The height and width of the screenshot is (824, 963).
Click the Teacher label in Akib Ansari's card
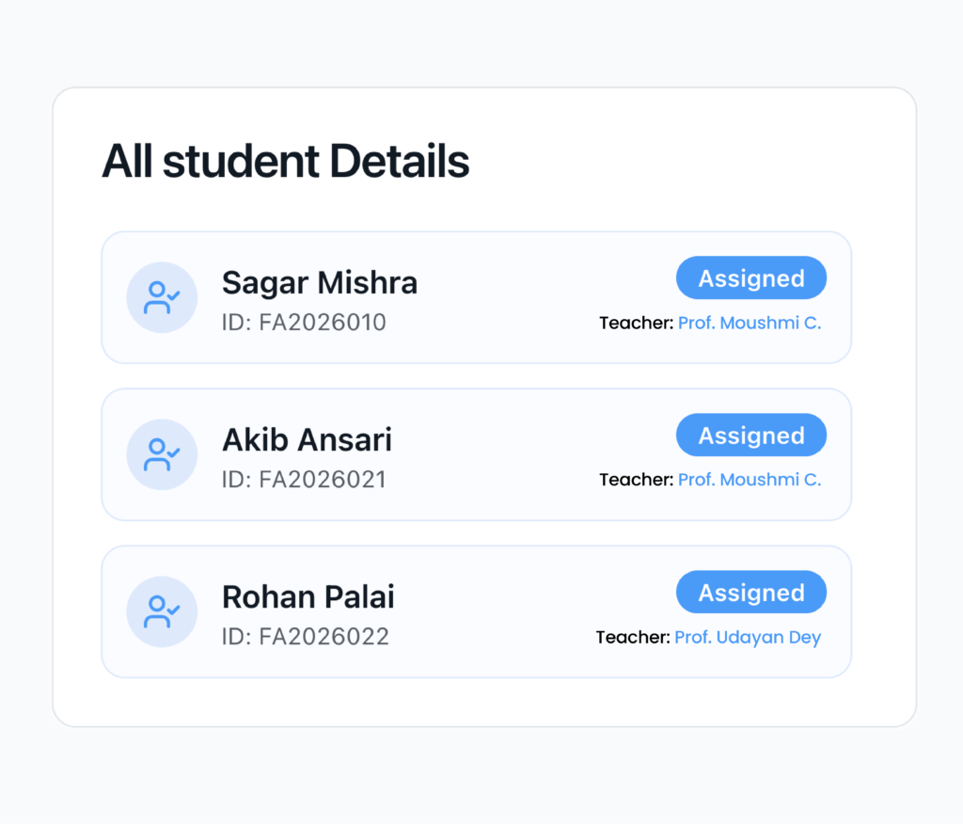click(636, 480)
